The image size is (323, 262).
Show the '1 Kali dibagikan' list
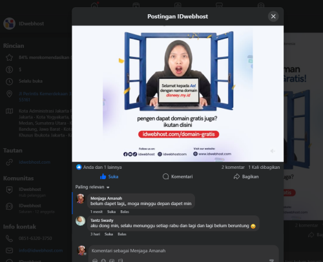click(264, 168)
